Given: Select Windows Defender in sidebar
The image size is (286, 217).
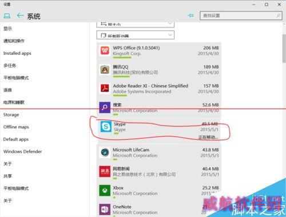Looking at the screenshot, I should pyautogui.click(x=22, y=151).
